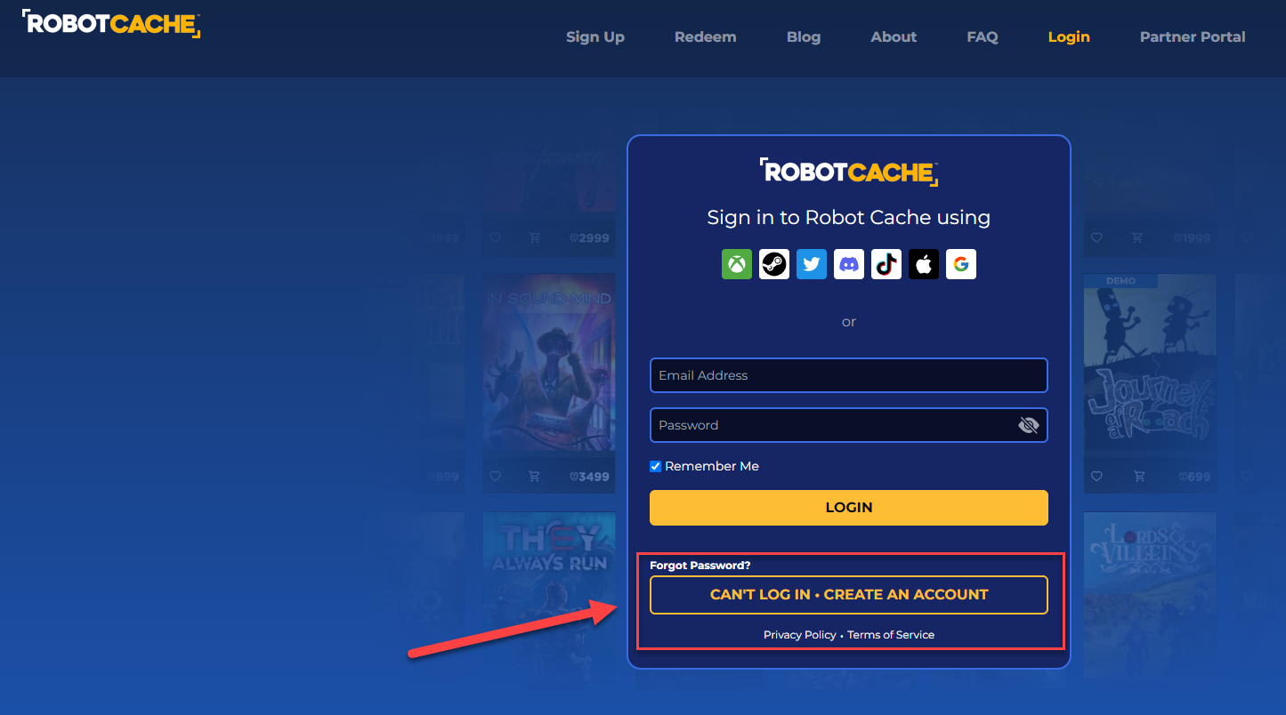Sign in with the Discord icon
This screenshot has width=1286, height=715.
pyautogui.click(x=849, y=264)
